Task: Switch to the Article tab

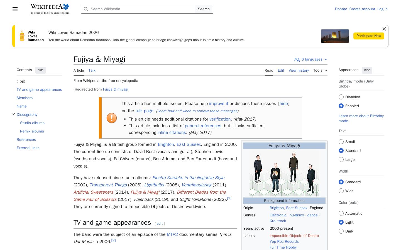Action: (79, 70)
